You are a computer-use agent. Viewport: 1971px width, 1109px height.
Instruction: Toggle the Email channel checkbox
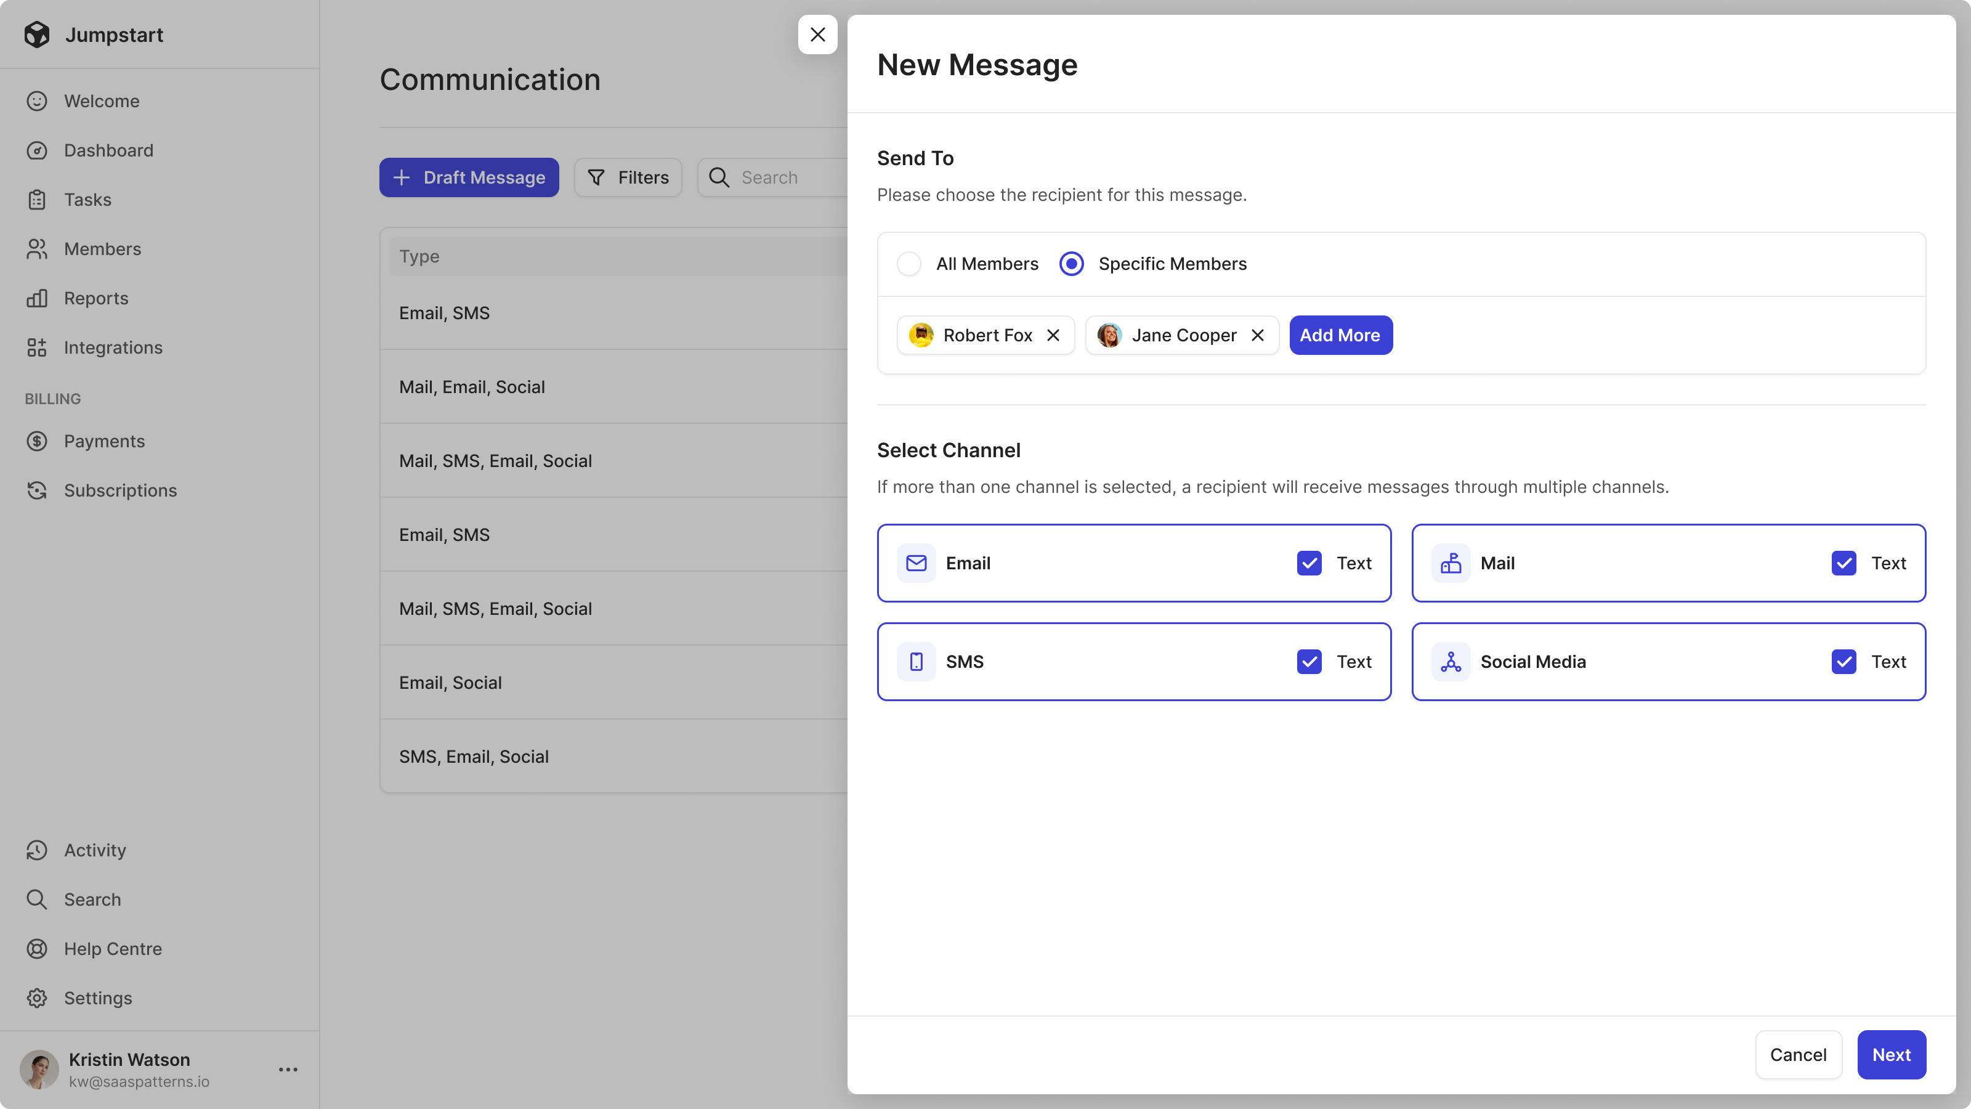[x=1308, y=562]
